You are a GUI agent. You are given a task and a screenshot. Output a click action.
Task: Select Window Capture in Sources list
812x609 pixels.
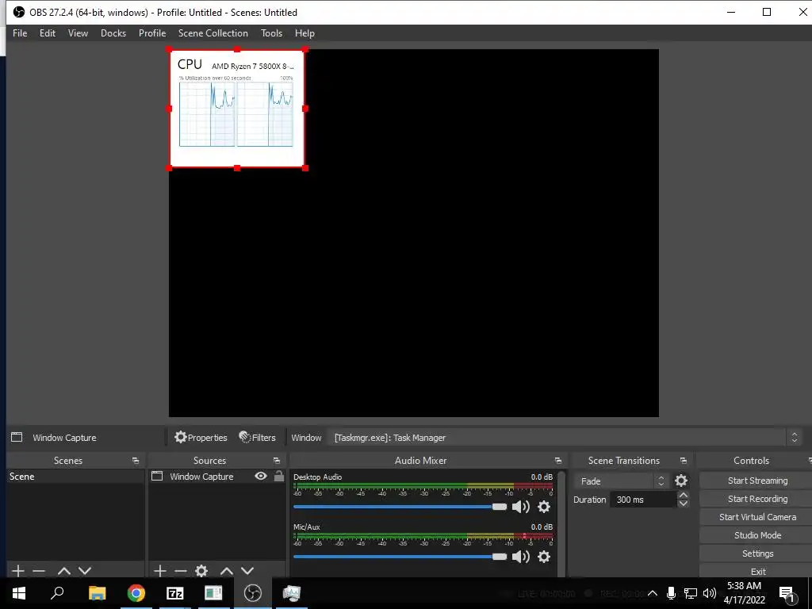point(201,477)
